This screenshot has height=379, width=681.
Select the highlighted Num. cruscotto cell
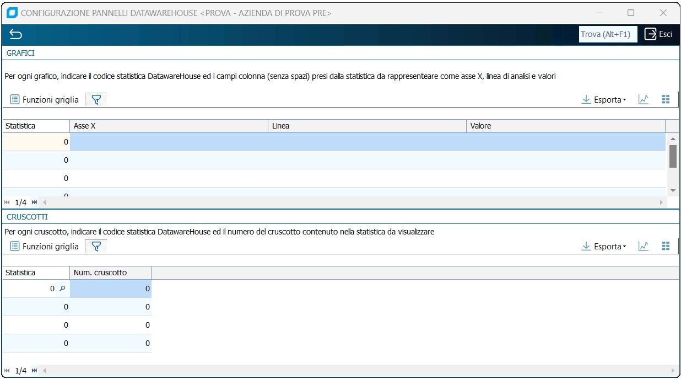point(111,289)
